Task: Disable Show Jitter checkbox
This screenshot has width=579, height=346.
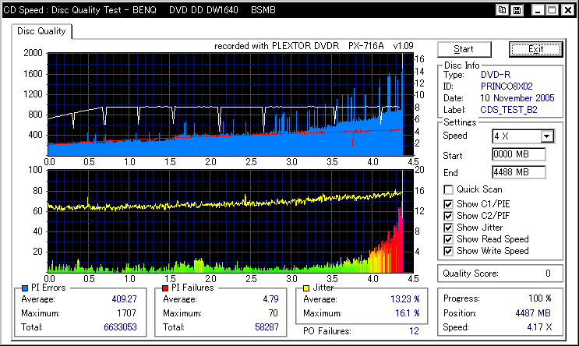Action: 448,228
